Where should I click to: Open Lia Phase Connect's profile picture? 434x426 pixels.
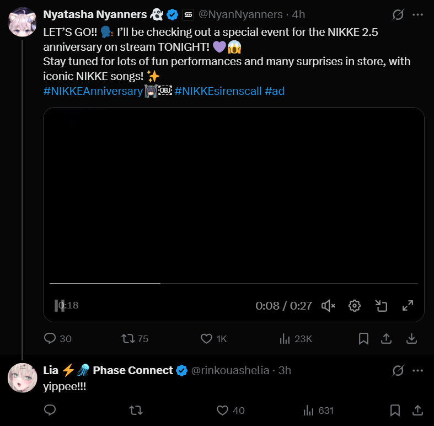pos(23,378)
